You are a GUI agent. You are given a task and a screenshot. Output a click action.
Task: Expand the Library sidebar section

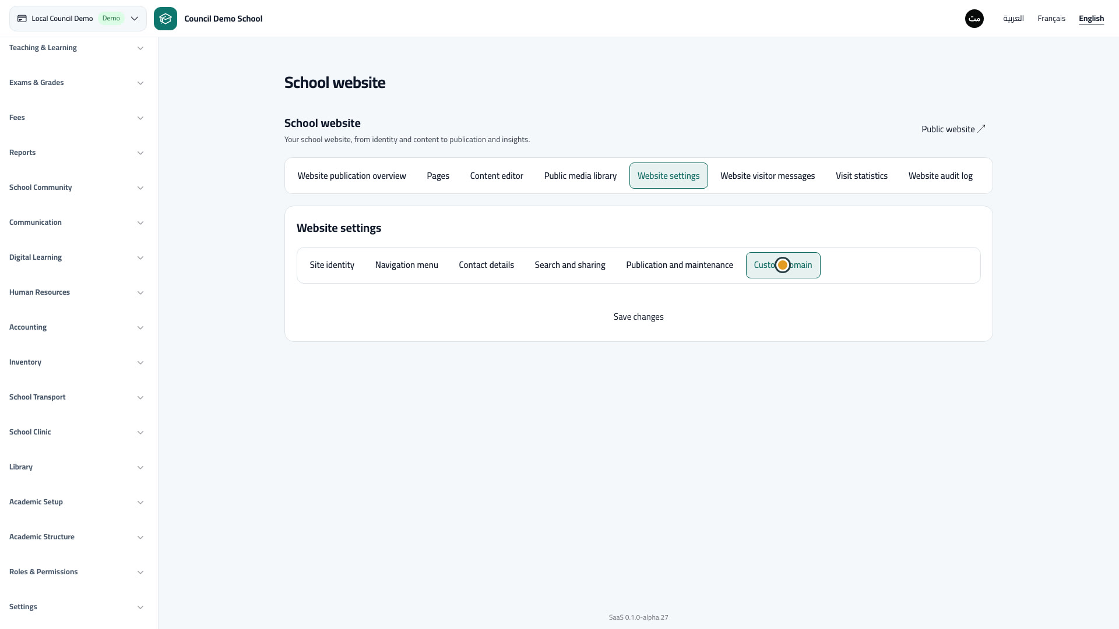[76, 467]
